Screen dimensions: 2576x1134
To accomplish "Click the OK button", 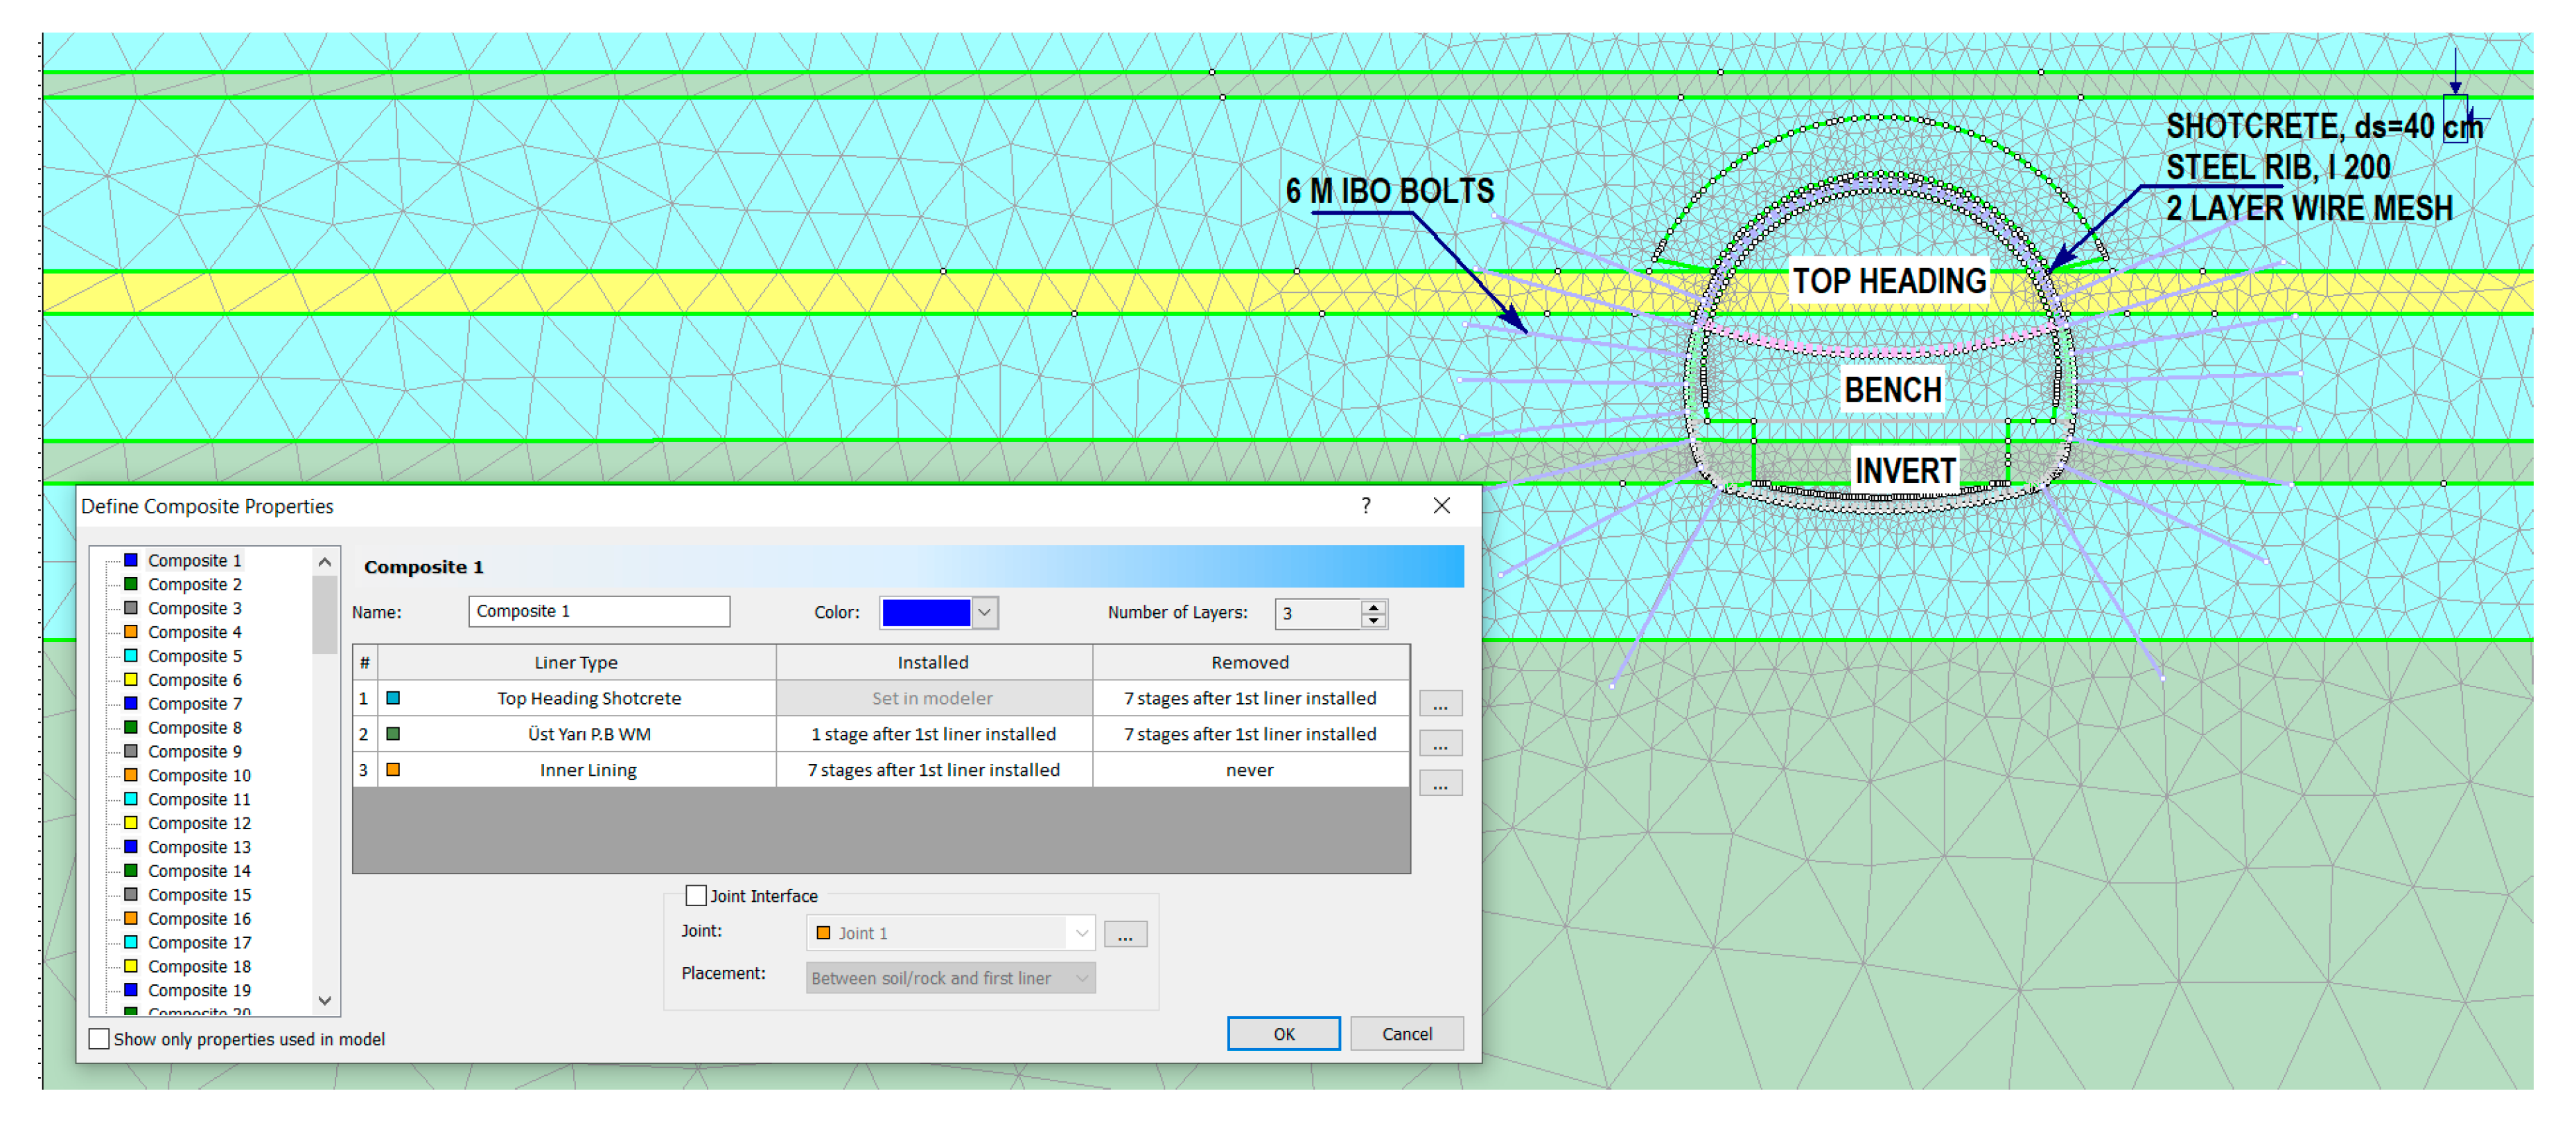I will click(1283, 1034).
